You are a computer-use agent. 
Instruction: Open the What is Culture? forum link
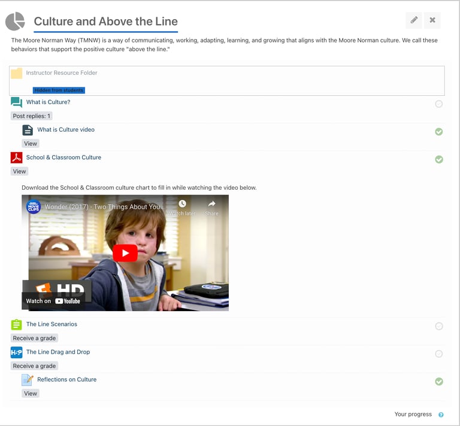click(48, 102)
